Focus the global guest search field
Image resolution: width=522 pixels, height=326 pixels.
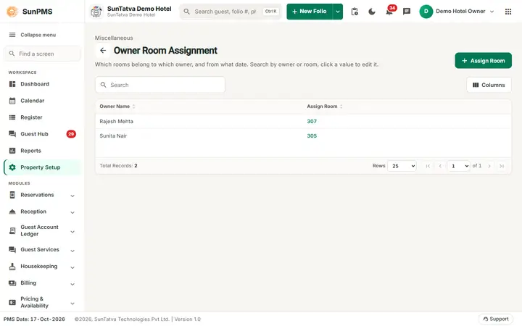coord(231,12)
